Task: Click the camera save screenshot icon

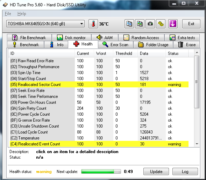Action: tap(150, 24)
